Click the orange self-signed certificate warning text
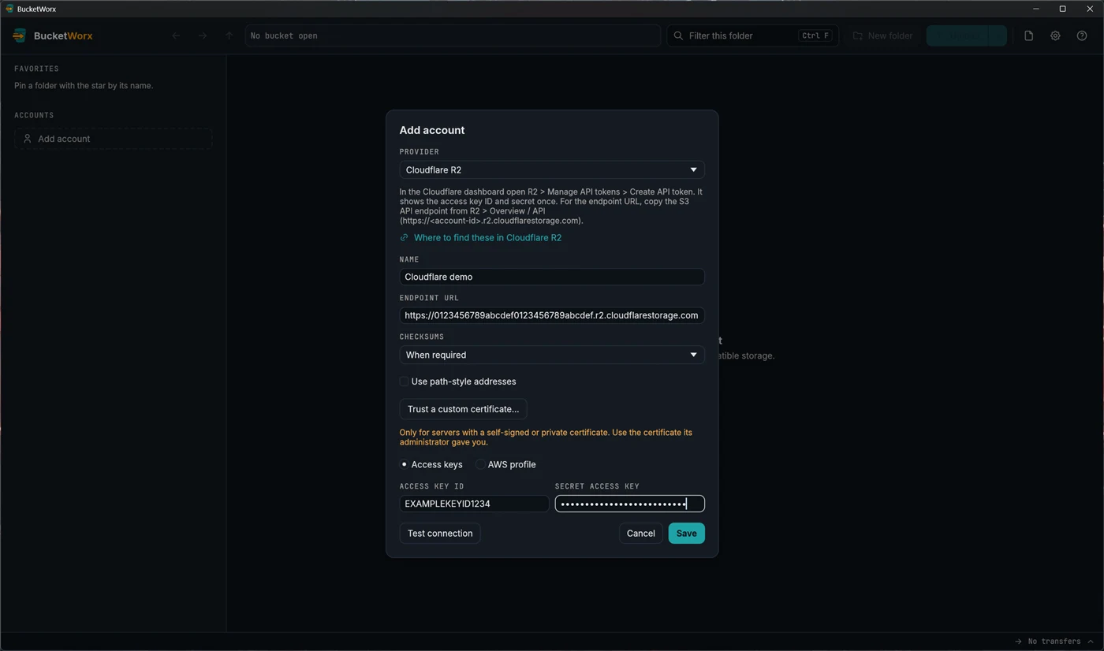 [x=546, y=437]
